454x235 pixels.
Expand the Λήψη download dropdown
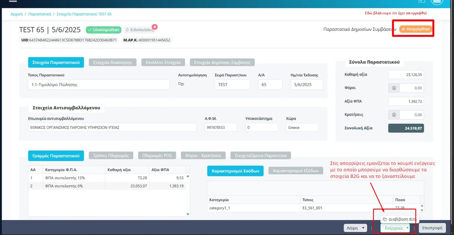355,228
